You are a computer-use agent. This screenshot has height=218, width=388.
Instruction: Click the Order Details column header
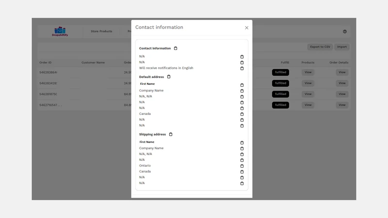pyautogui.click(x=339, y=62)
